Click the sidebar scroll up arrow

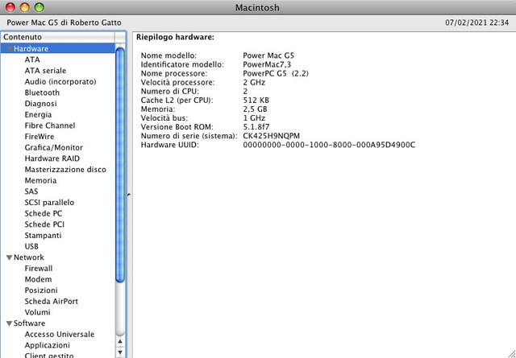point(120,342)
